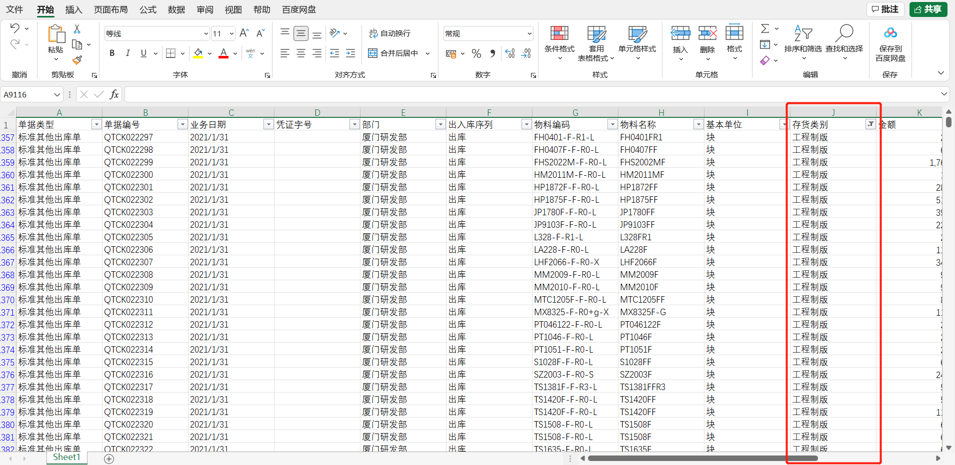Toggle Wrap Text (自动换行)
This screenshot has width=955, height=465.
390,33
